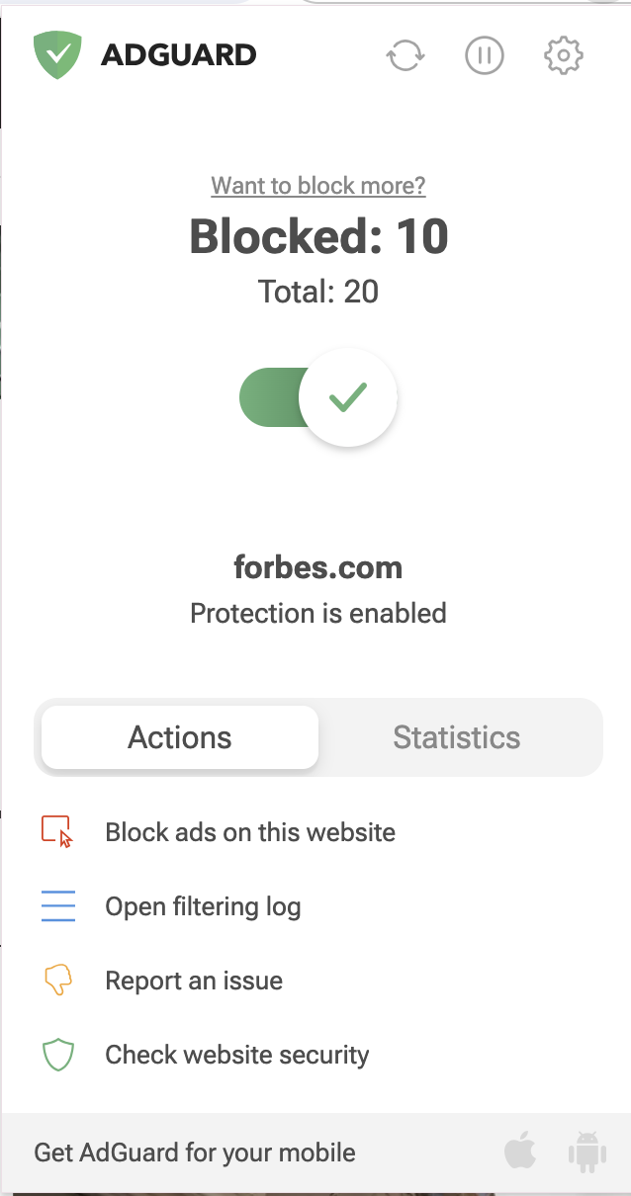Click the orange thumbs-down report icon
Image resolution: width=631 pixels, height=1196 pixels.
point(58,981)
